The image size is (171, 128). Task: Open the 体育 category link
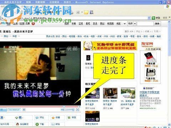[x=99, y=36]
